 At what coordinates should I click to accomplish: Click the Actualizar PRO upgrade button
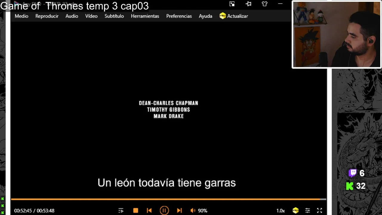pyautogui.click(x=234, y=16)
